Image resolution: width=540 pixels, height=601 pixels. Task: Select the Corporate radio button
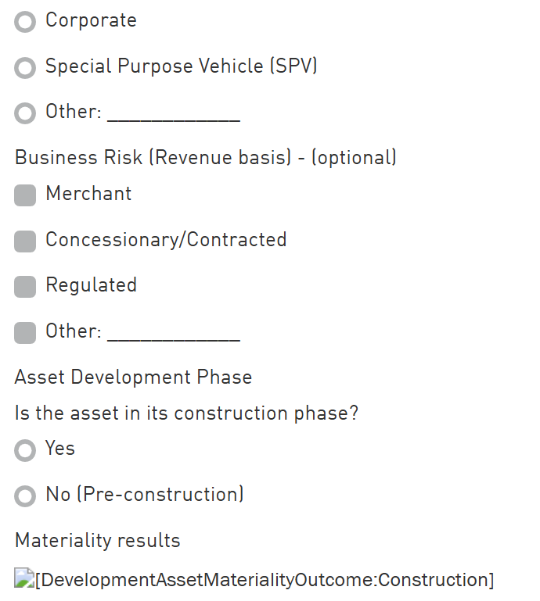click(25, 22)
